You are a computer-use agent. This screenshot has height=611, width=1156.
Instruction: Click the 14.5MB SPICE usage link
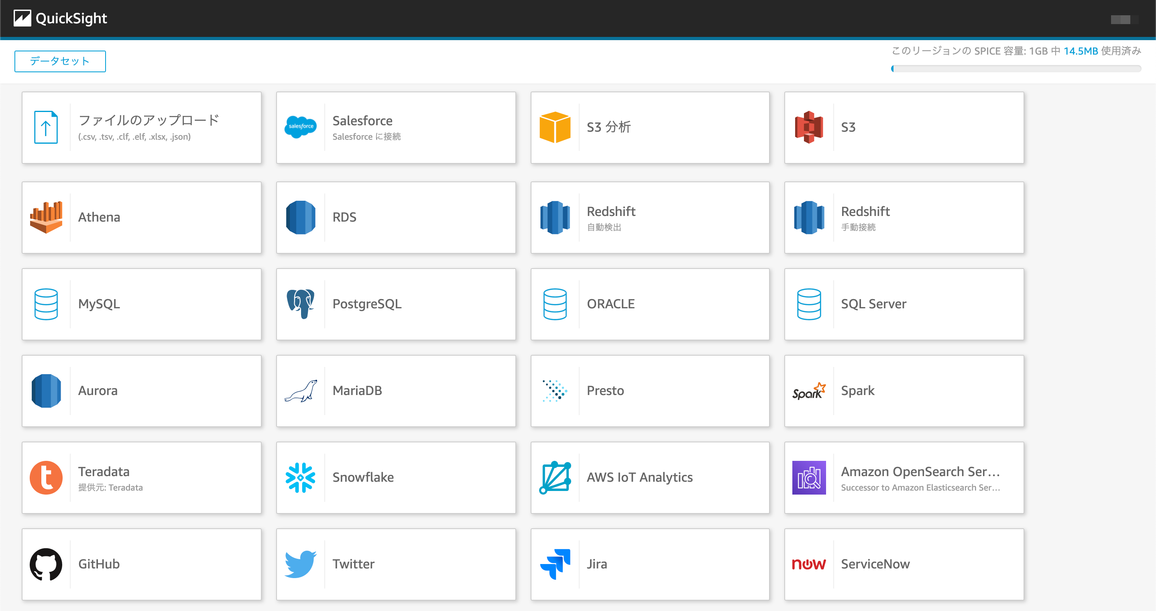pos(1080,51)
